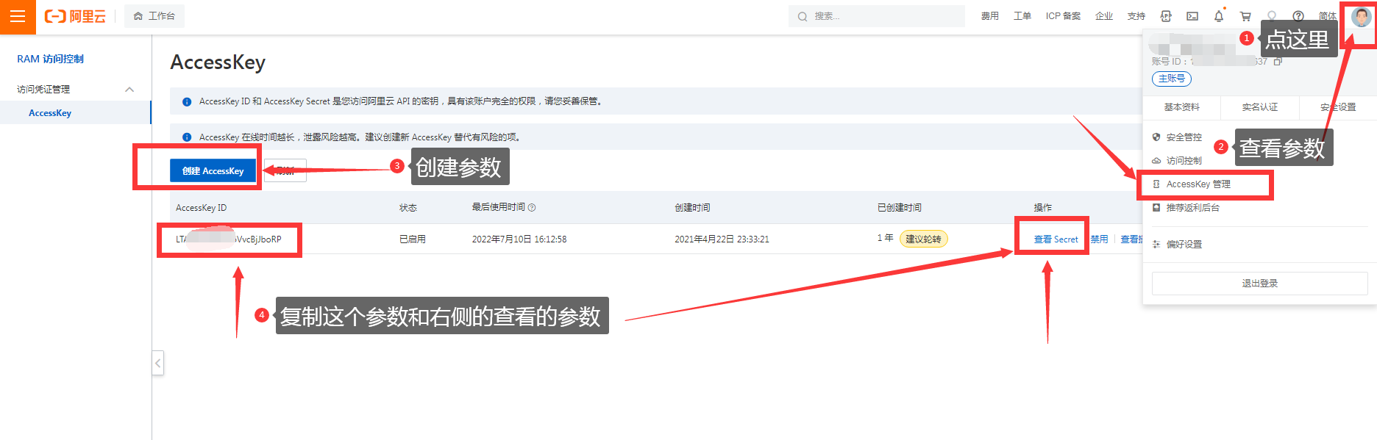
Task: Open the 工作台 workbench button
Action: click(x=154, y=16)
